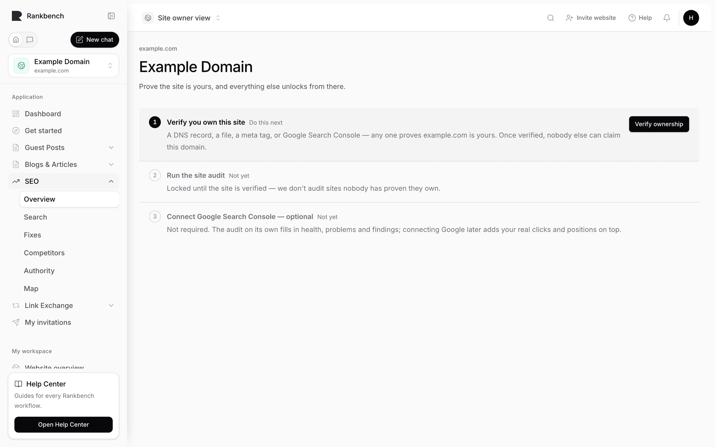Click the Dashboard grid icon
The height and width of the screenshot is (447, 715).
(x=16, y=114)
